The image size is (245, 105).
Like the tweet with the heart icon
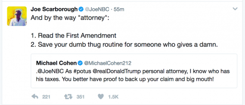[x=100, y=97]
